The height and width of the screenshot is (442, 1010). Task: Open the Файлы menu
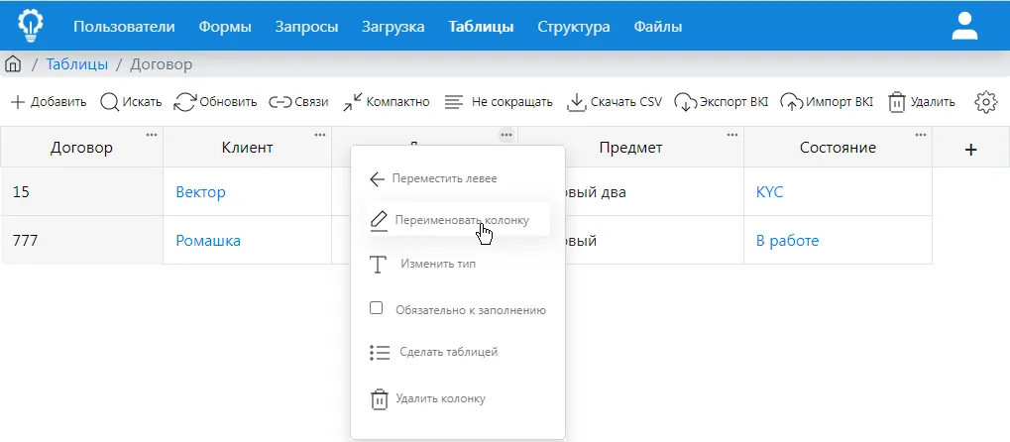[x=658, y=27]
